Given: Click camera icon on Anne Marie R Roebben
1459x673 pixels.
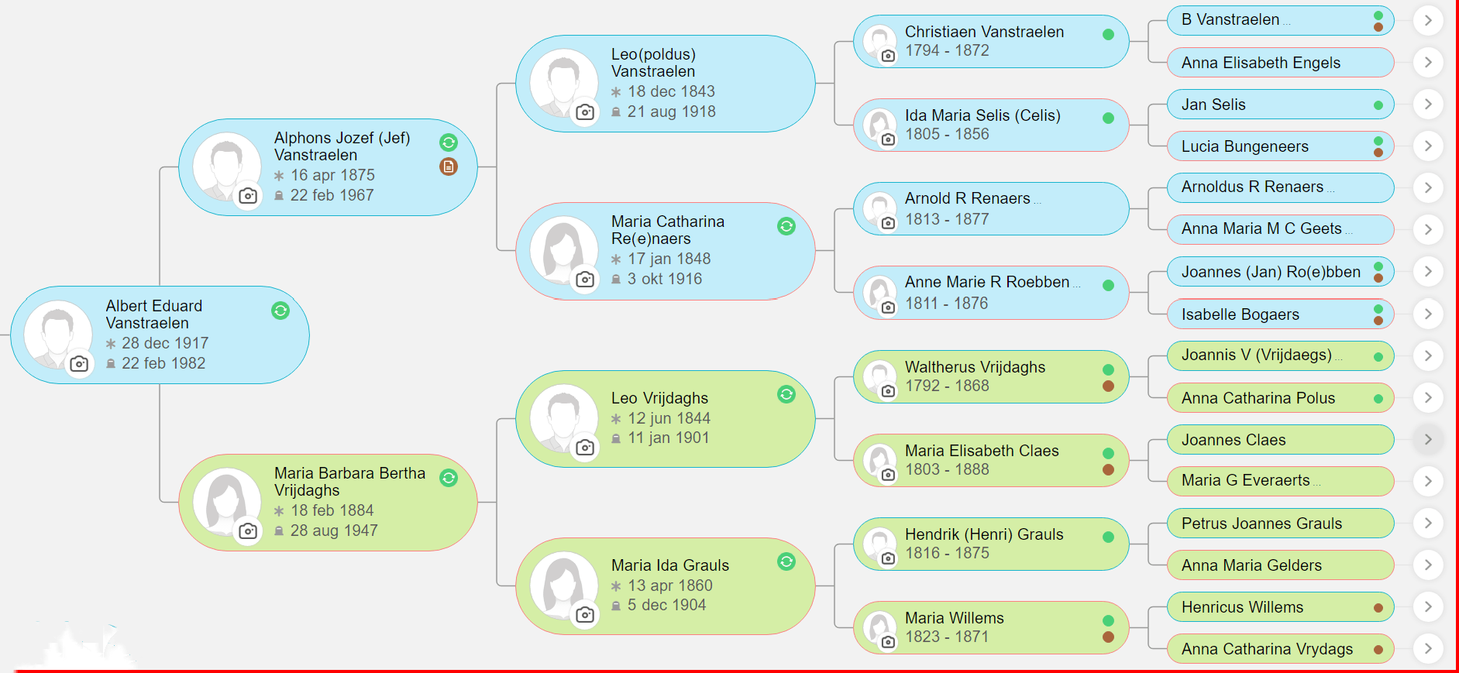Looking at the screenshot, I should click(x=889, y=307).
